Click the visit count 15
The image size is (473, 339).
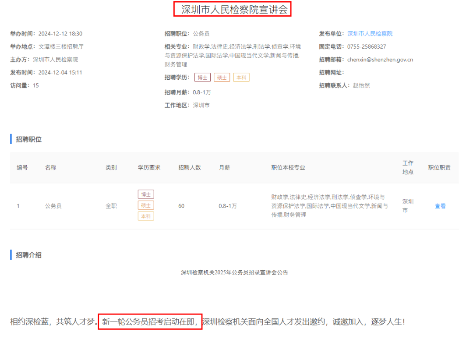(x=35, y=85)
